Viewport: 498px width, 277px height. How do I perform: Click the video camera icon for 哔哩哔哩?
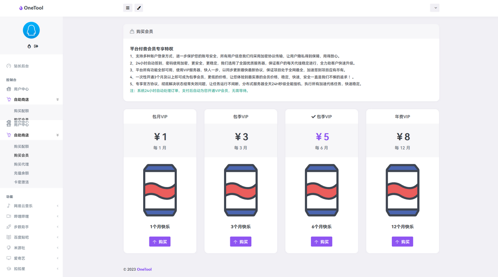click(x=9, y=216)
